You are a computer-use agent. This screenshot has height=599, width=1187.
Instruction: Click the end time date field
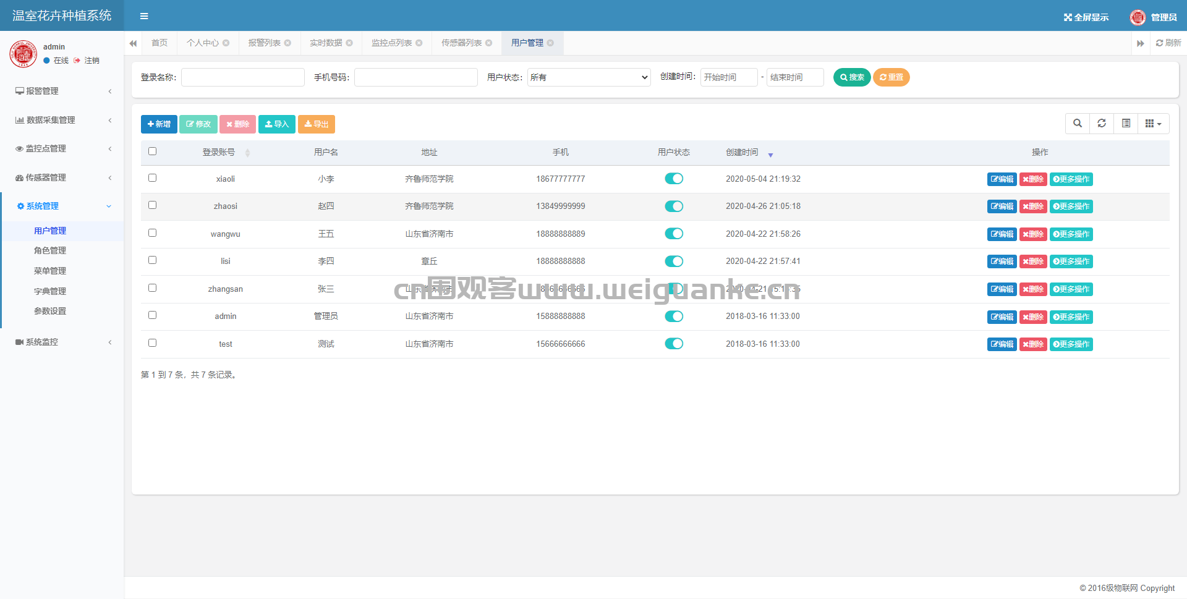795,77
